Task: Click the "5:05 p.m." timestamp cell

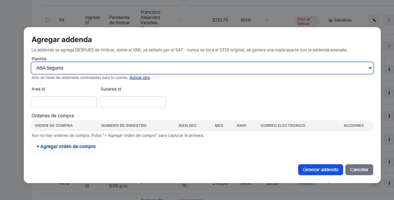Action: tap(119, 186)
